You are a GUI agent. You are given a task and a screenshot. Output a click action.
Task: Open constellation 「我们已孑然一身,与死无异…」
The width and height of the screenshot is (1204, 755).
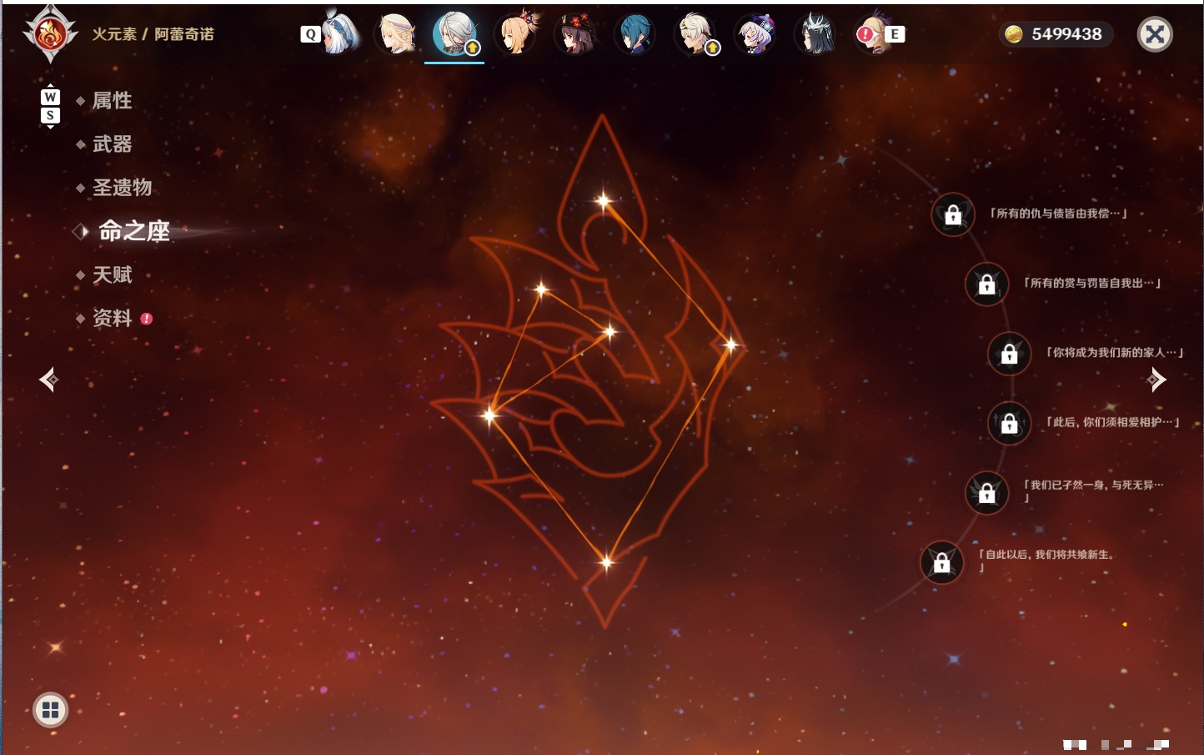point(1093,491)
